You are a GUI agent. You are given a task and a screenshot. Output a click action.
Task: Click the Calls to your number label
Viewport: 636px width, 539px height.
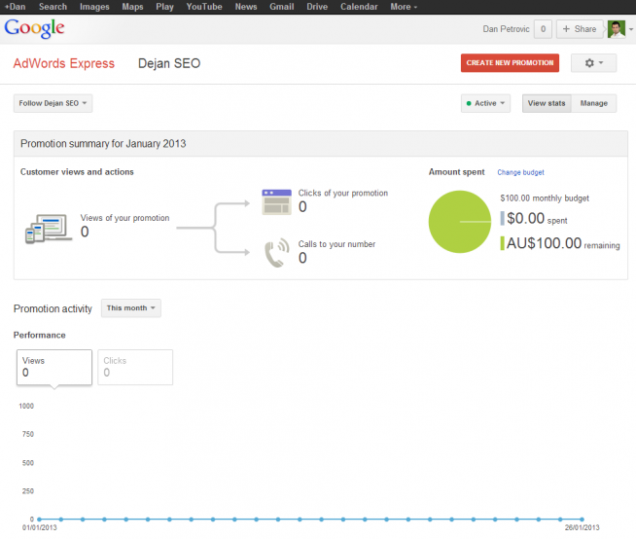pyautogui.click(x=336, y=244)
